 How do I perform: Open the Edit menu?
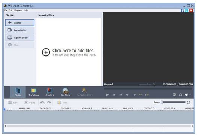coord(10,10)
